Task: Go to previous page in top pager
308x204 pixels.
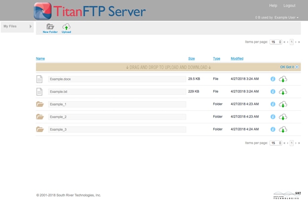Action: [x=288, y=42]
